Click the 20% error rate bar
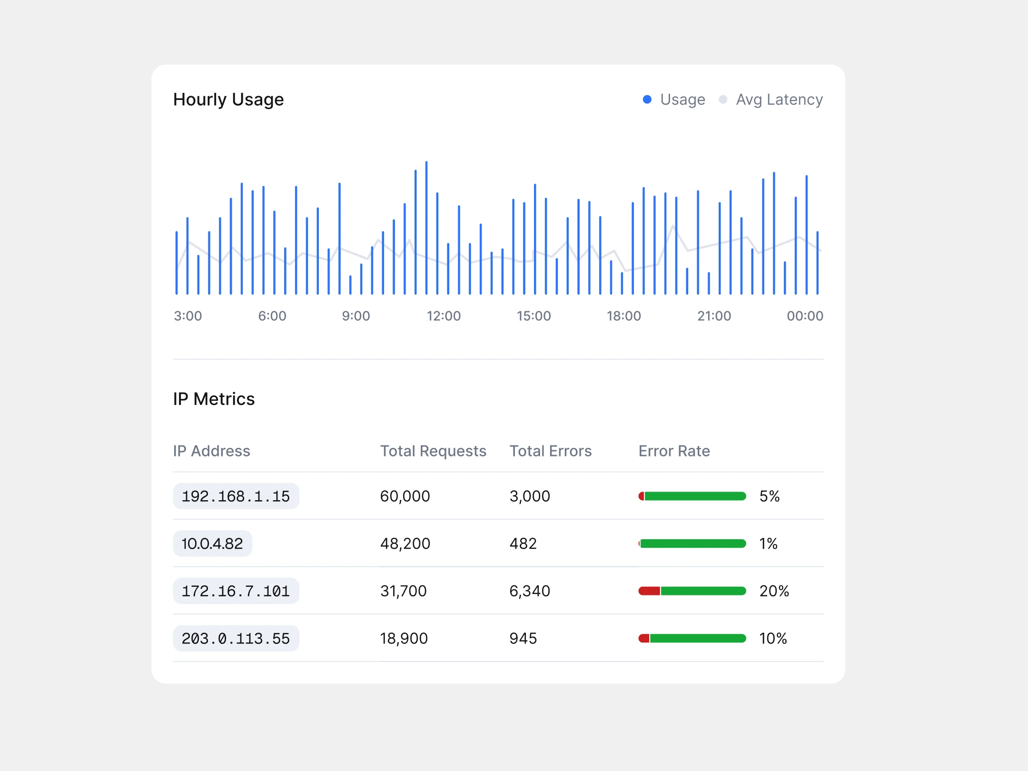Screen dimensions: 1028x771 (x=692, y=591)
